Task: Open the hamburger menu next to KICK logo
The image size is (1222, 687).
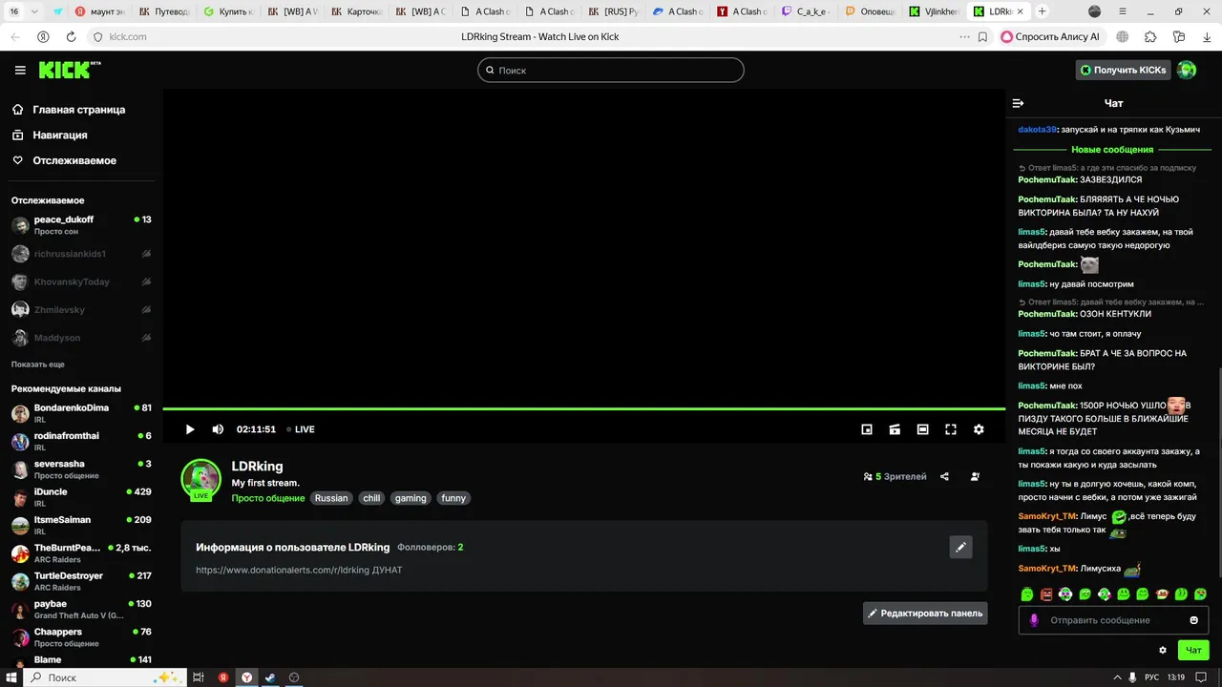Action: point(20,70)
